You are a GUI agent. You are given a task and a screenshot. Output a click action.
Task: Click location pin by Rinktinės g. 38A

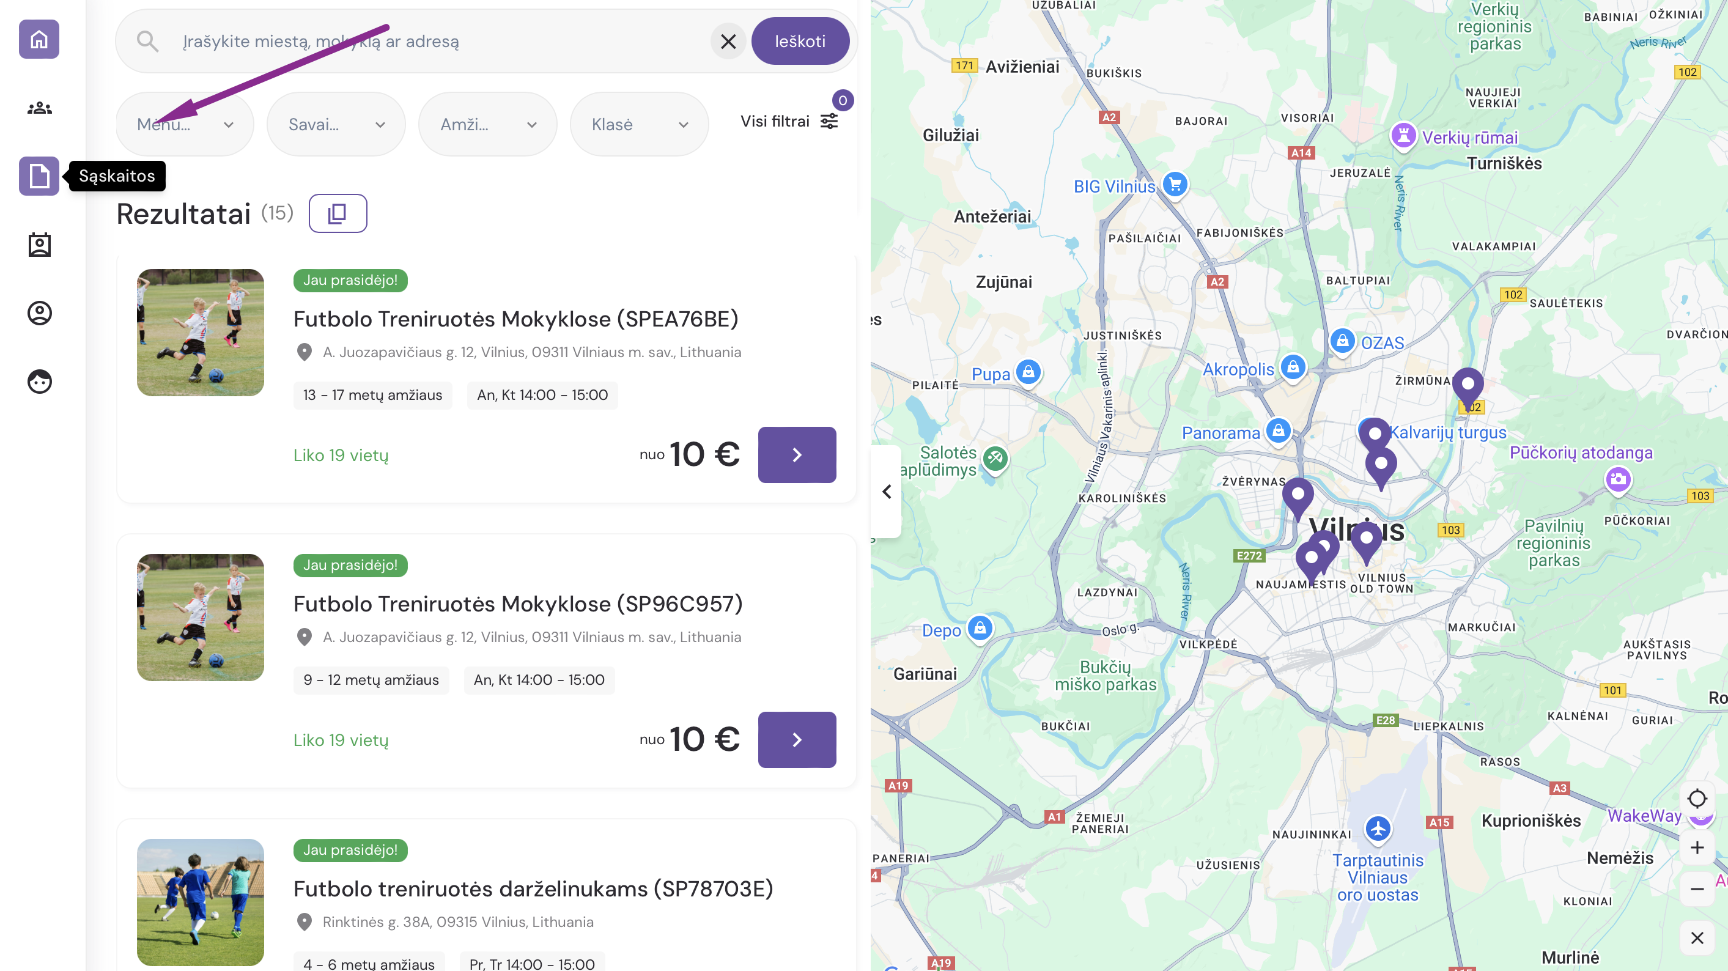pyautogui.click(x=304, y=922)
